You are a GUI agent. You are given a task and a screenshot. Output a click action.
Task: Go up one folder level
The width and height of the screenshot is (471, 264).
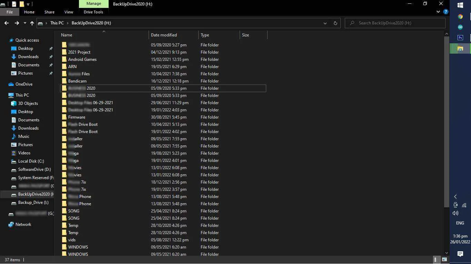coord(32,23)
